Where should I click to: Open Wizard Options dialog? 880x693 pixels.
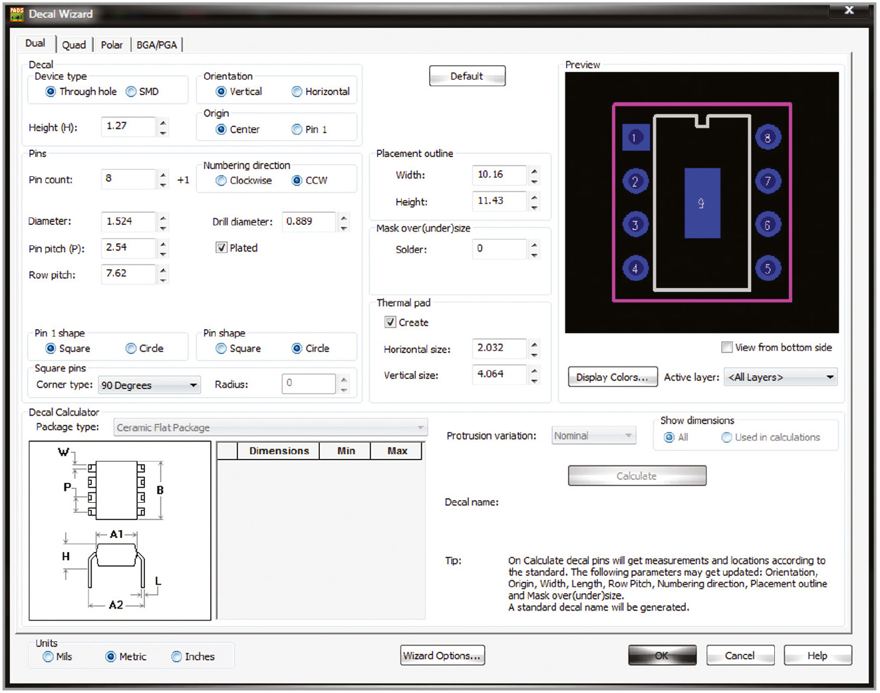point(442,656)
